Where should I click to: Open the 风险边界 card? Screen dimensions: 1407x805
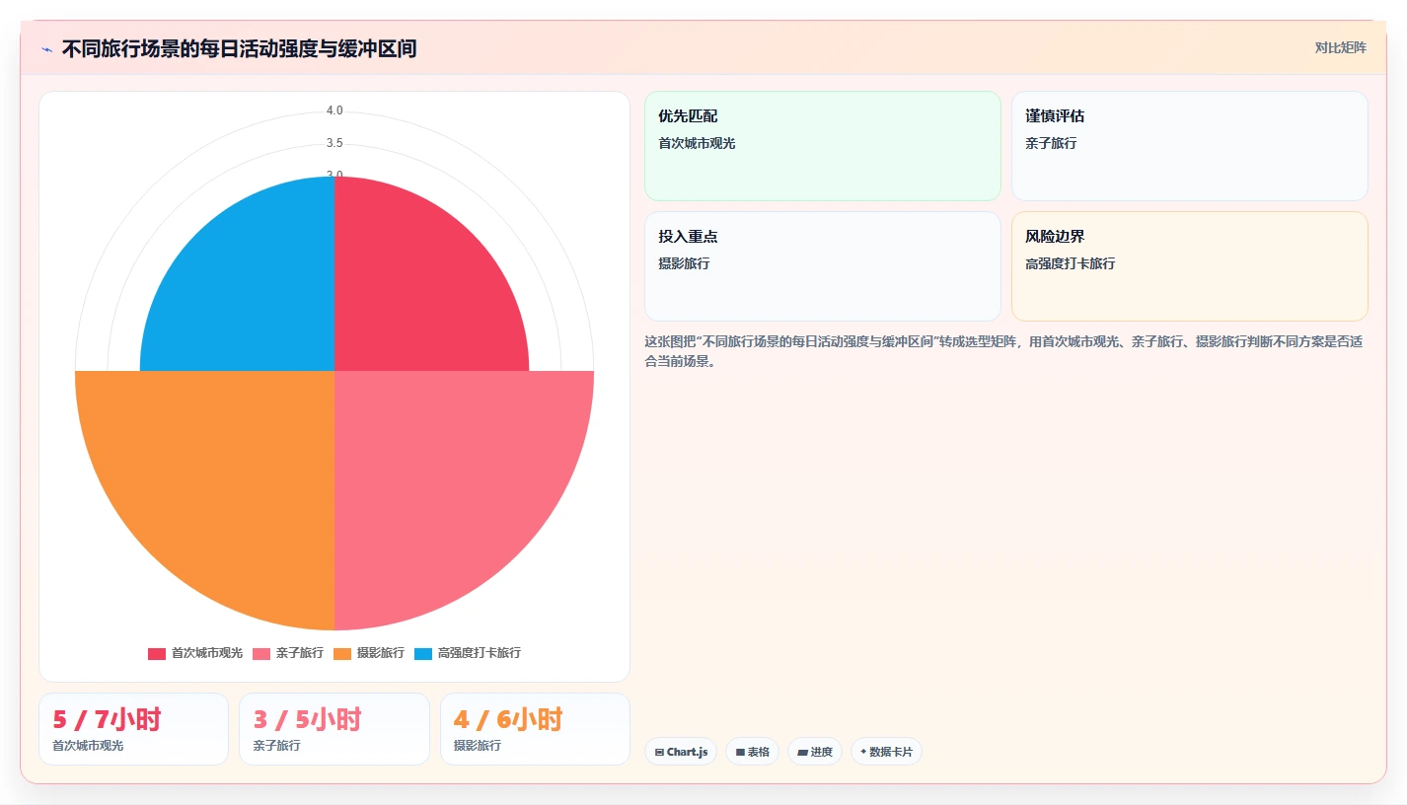tap(1190, 266)
